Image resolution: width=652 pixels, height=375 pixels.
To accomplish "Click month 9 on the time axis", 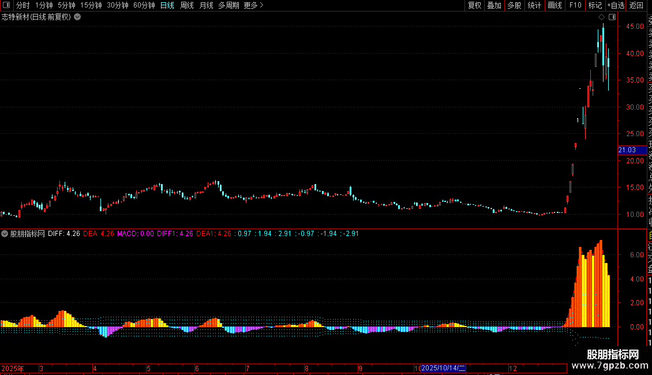I will click(360, 368).
